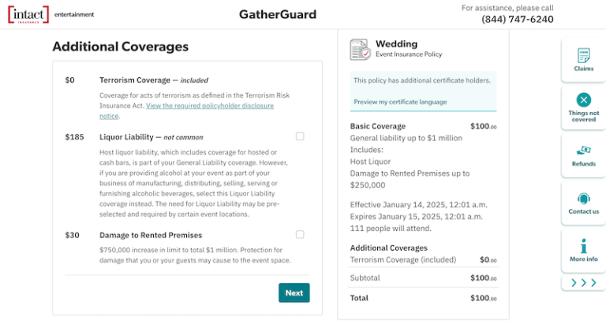Click the Things not covered icon
606x324 pixels.
coord(583,100)
